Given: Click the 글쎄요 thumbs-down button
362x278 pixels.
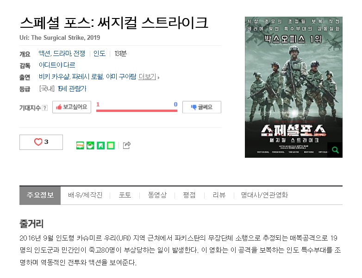Looking at the screenshot, I should tap(202, 107).
